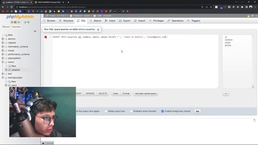Viewport: 258px width, 145px height.
Task: Click the browser back arrow
Action: point(3,7)
